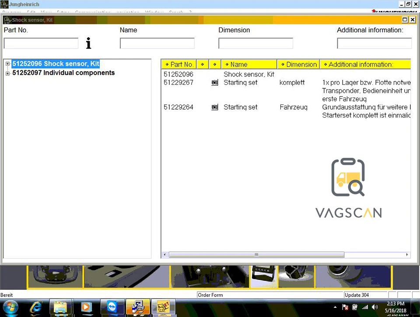Click the Shock sensor, Kit window title icon

coord(7,20)
